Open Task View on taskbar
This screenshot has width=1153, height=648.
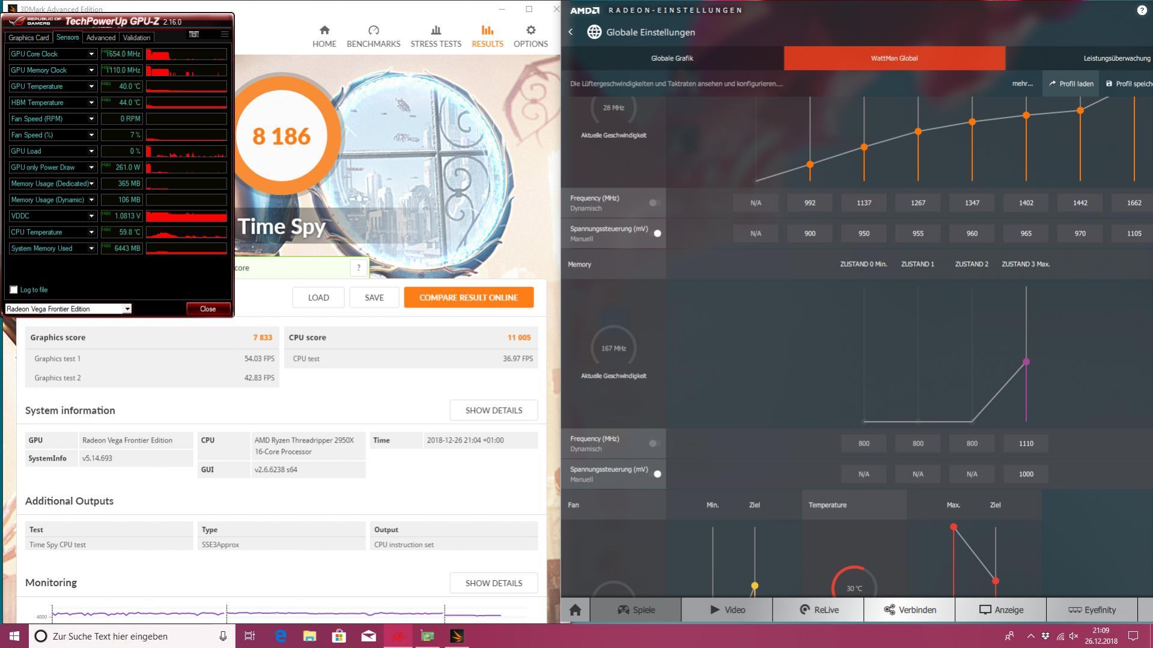[x=249, y=636]
